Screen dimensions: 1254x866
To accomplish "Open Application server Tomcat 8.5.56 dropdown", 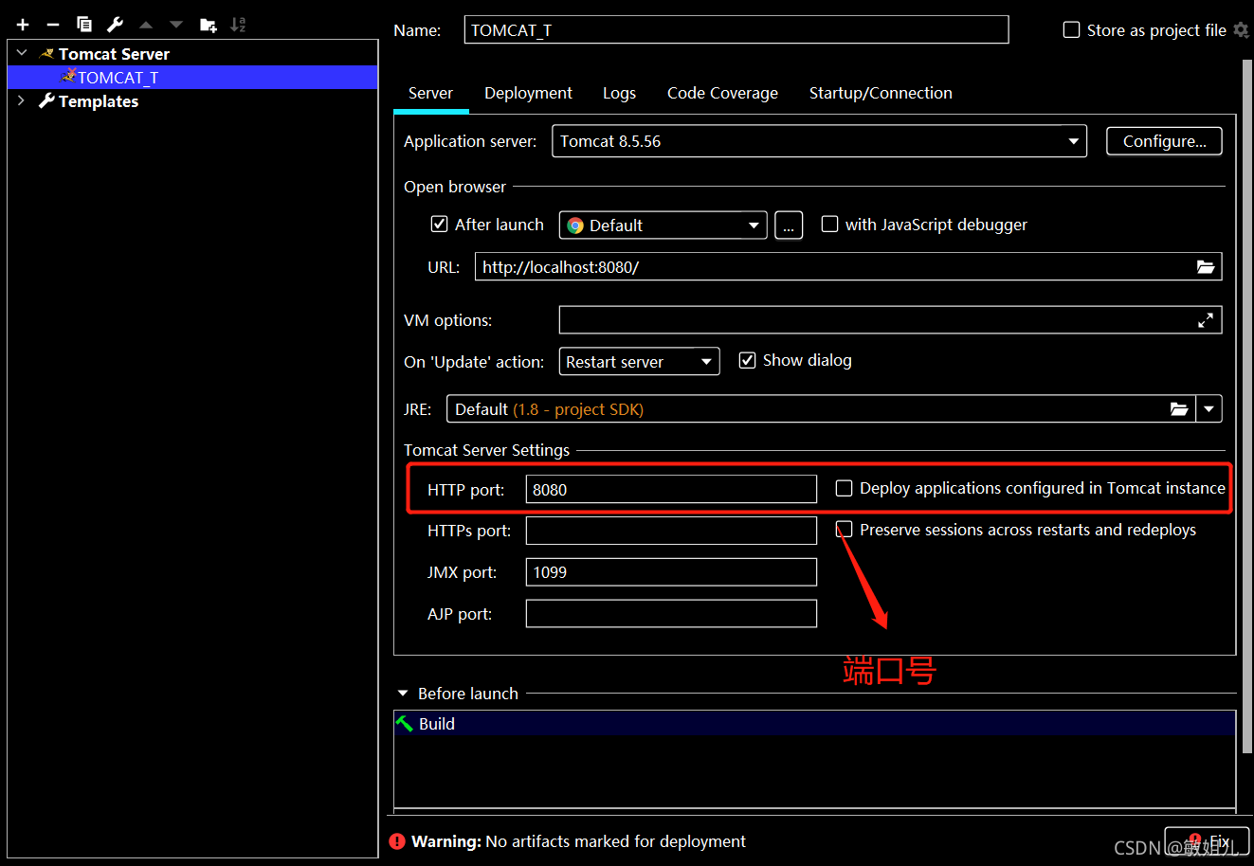I will [x=819, y=141].
